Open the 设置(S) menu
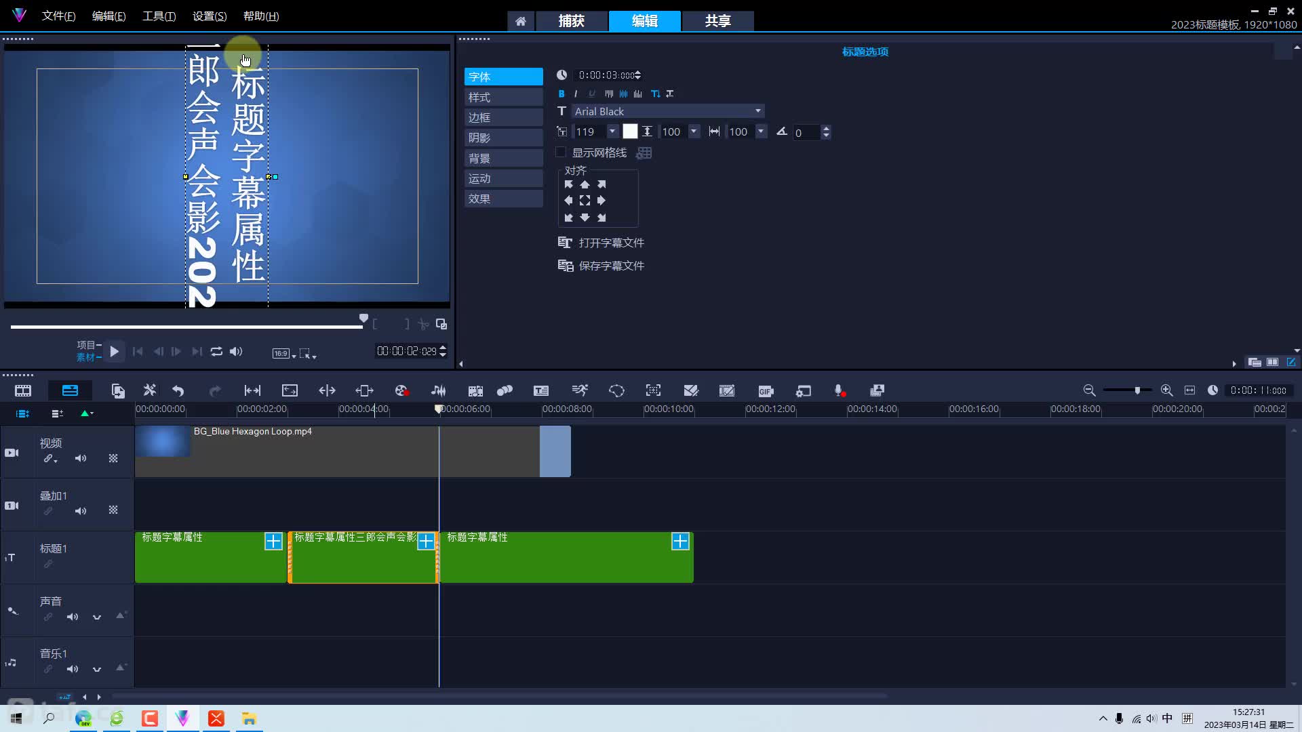1302x732 pixels. (210, 16)
